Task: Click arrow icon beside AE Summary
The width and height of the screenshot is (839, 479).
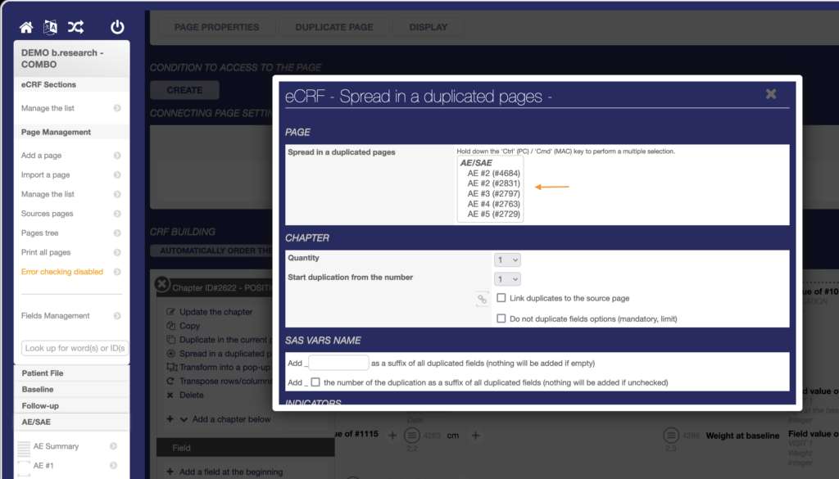Action: pos(113,446)
